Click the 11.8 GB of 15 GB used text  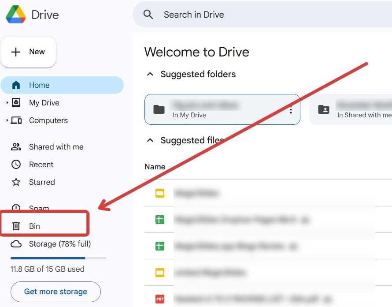[x=47, y=269]
